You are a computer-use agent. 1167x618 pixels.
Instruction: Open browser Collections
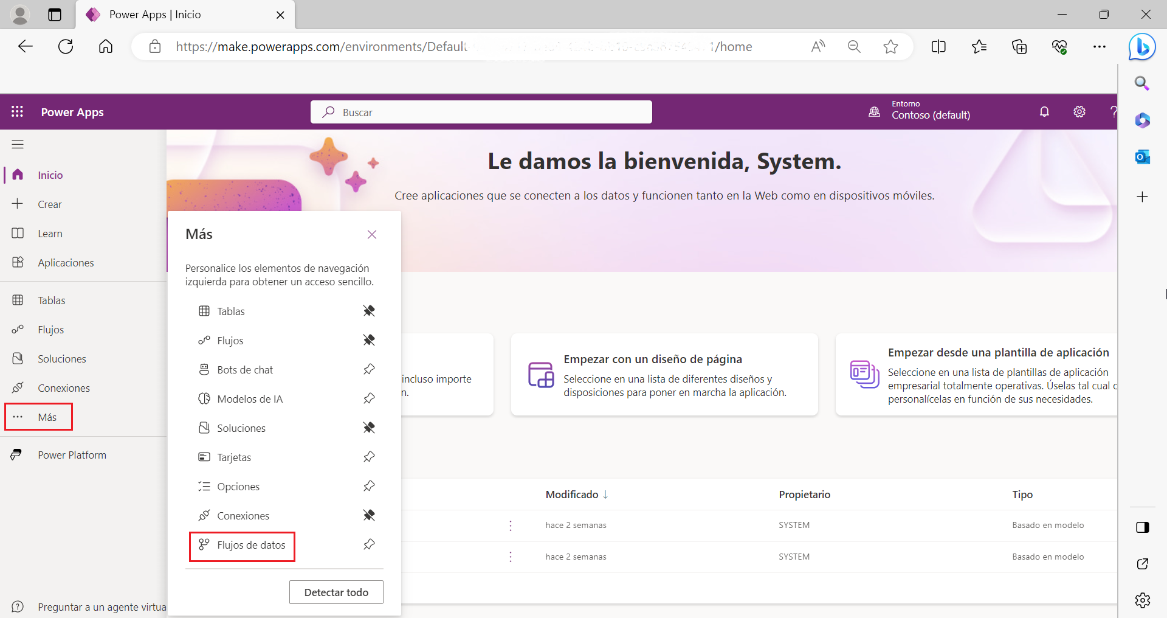(1019, 46)
